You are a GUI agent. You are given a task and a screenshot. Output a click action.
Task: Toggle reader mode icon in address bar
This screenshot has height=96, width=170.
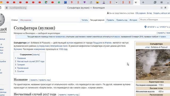point(161,8)
